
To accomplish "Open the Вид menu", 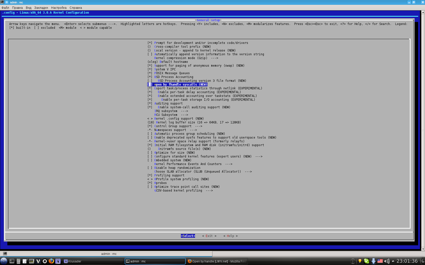I will (29, 8).
